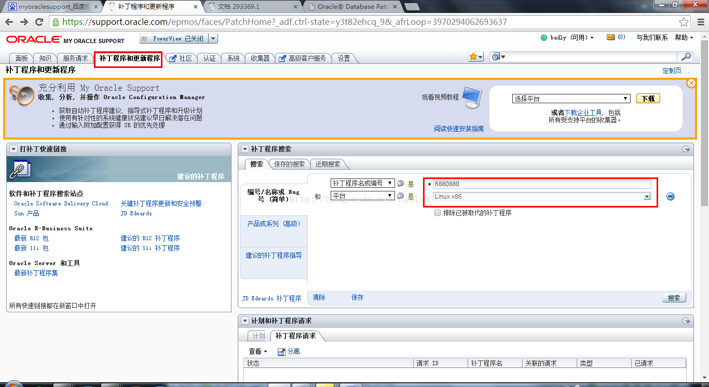Select the 保存的搜索 tab

click(289, 164)
